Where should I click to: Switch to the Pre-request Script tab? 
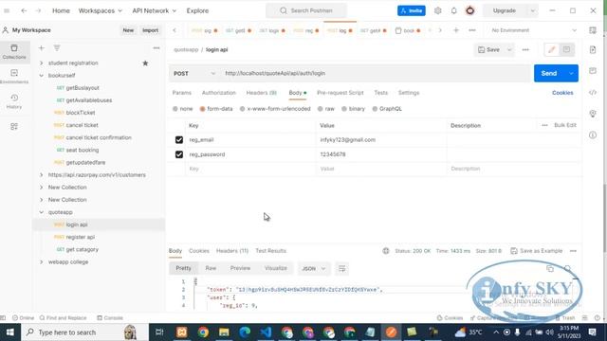tap(340, 93)
